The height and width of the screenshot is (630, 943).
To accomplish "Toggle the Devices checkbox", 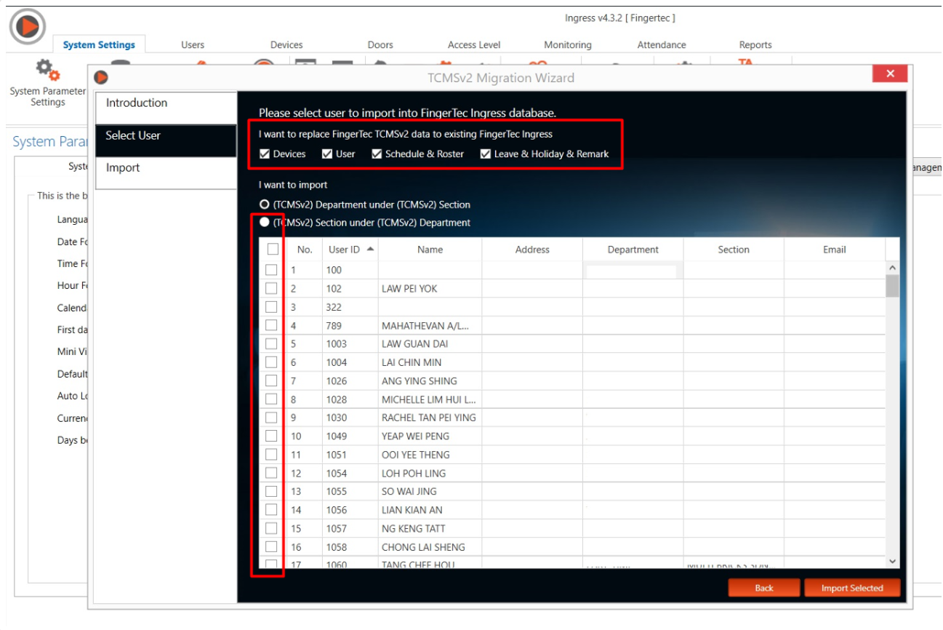I will tap(265, 153).
